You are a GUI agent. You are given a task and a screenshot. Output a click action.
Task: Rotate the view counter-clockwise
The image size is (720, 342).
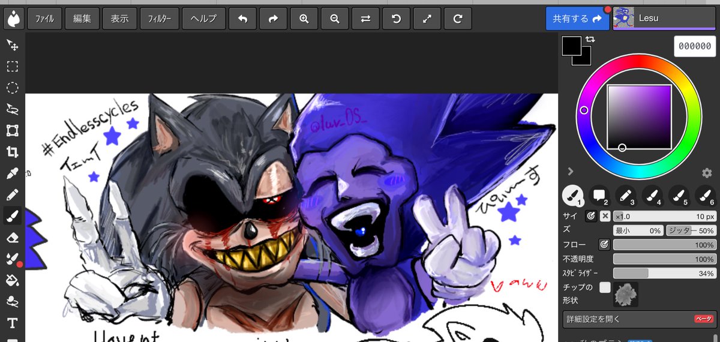pos(396,19)
